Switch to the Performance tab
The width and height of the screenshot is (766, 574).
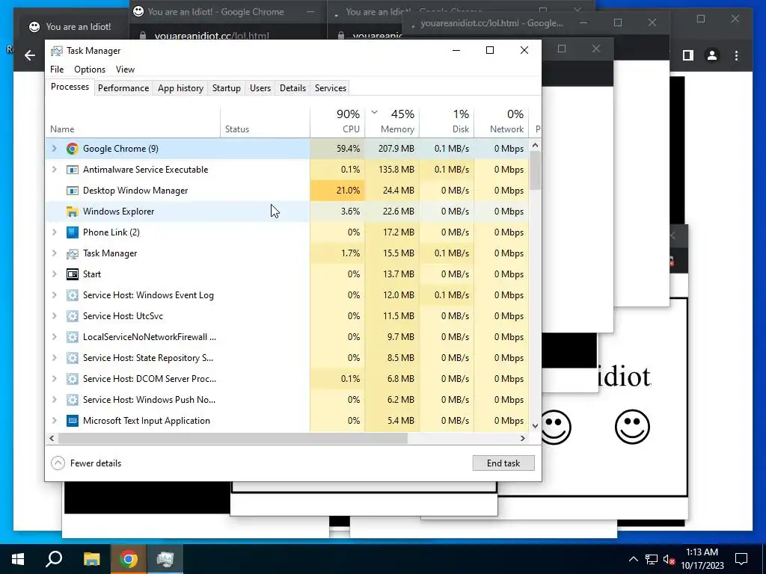(123, 88)
